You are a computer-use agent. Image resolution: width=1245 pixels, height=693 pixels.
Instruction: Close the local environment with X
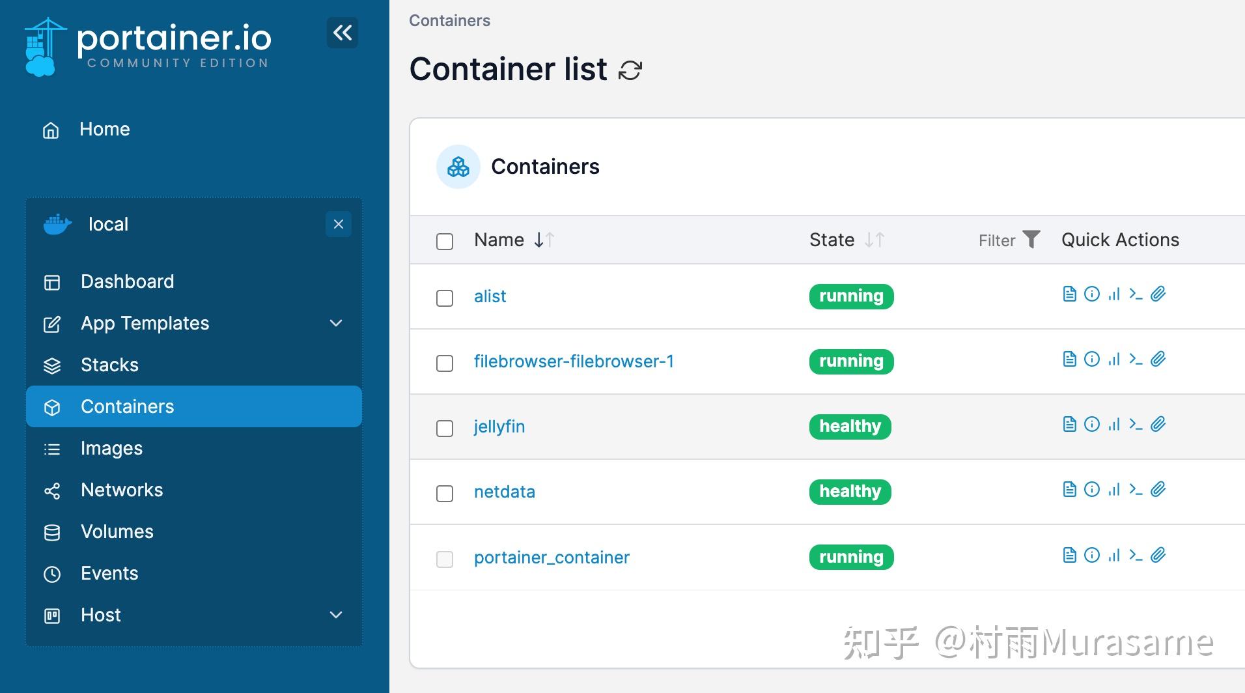coord(338,224)
